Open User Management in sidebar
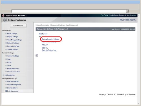This screenshot has width=141, height=106. [13, 81]
